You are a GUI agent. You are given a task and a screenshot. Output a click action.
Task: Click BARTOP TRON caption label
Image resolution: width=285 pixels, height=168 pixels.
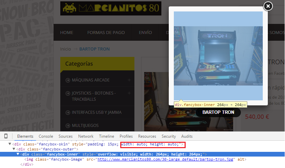coord(218,112)
